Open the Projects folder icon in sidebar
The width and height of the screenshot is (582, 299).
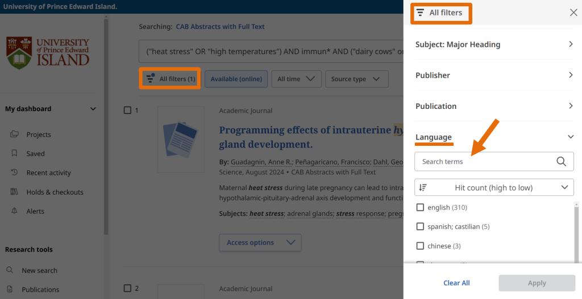(x=14, y=134)
